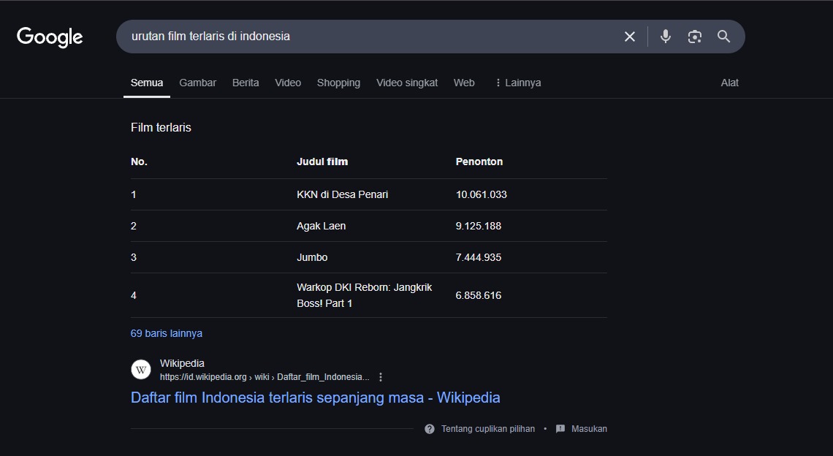Click the question mark about featured snippets

[429, 429]
